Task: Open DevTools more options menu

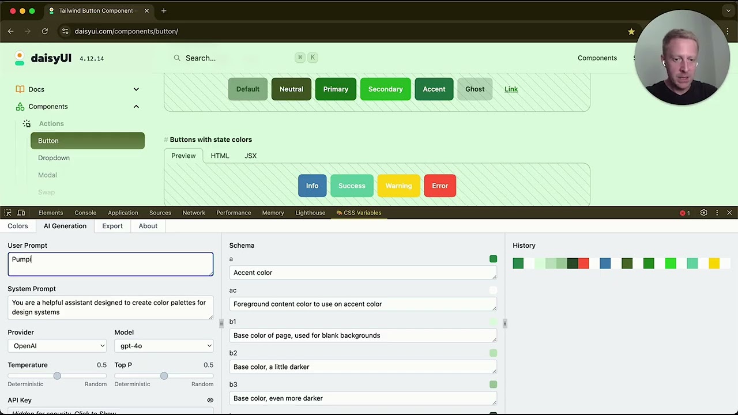Action: [717, 213]
